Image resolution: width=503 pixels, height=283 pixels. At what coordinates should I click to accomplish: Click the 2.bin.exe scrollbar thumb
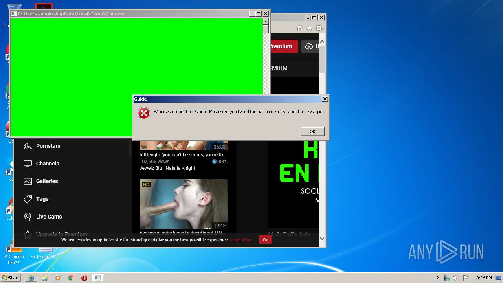pos(266,29)
